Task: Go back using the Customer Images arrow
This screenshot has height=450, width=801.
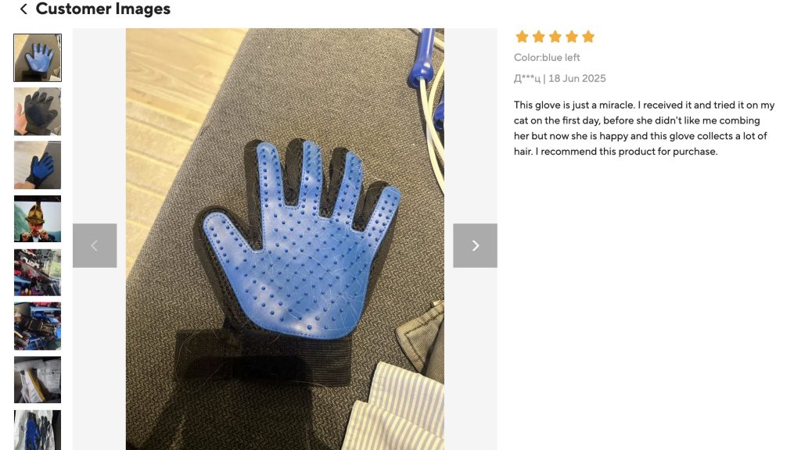Action: [x=23, y=9]
